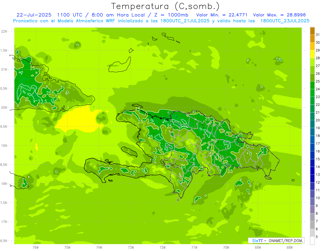Click the title 'Temperatura (C,somb.)'
325x251 pixels.
click(165, 6)
